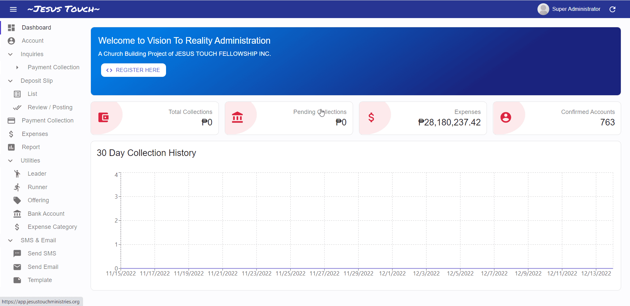The width and height of the screenshot is (630, 306).
Task: Click the Deposit Slip List entry
Action: click(x=42, y=94)
